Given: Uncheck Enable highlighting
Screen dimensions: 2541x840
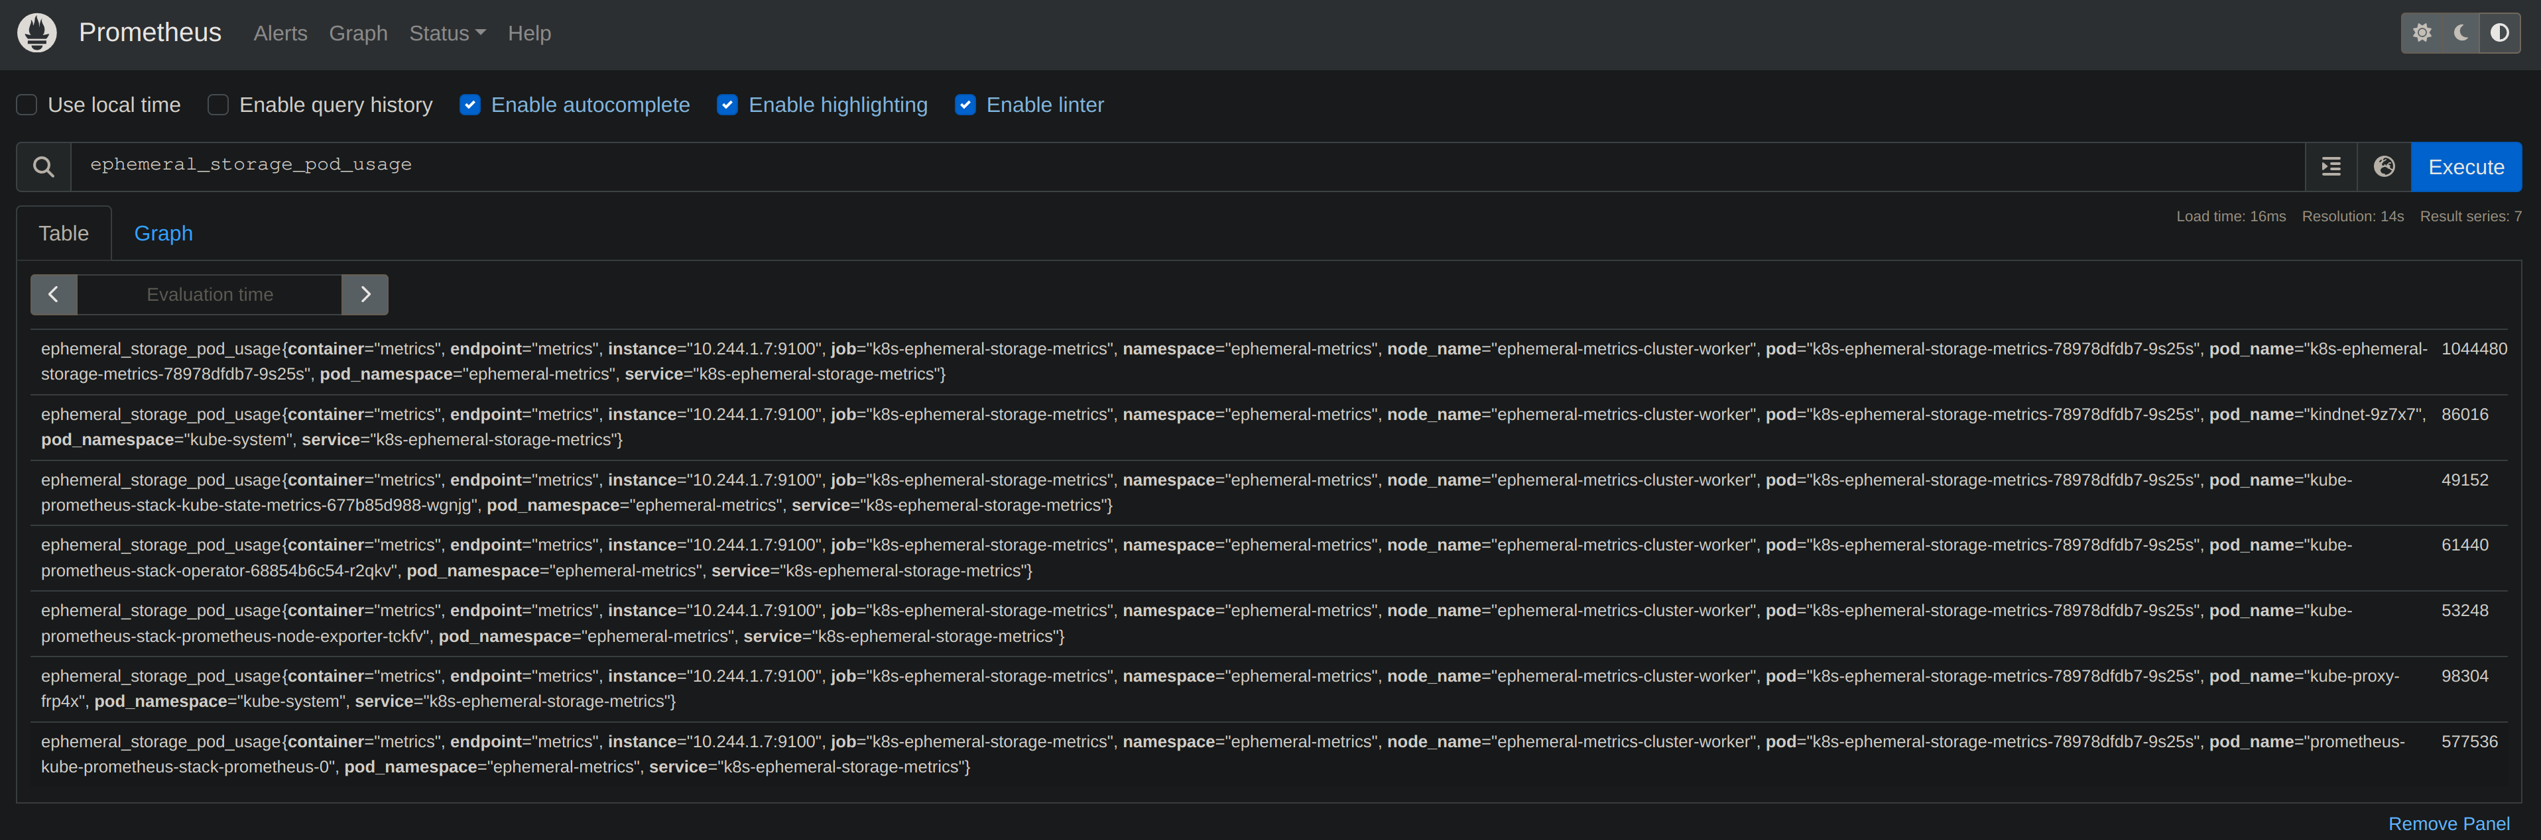Looking at the screenshot, I should pyautogui.click(x=727, y=105).
